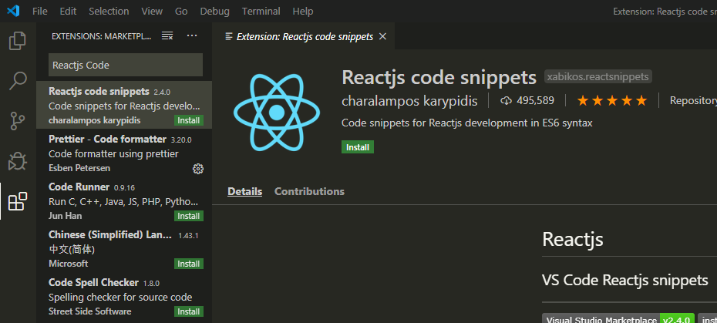Image resolution: width=717 pixels, height=323 pixels.
Task: Close the Reactjs code snippets tab
Action: pyautogui.click(x=383, y=36)
